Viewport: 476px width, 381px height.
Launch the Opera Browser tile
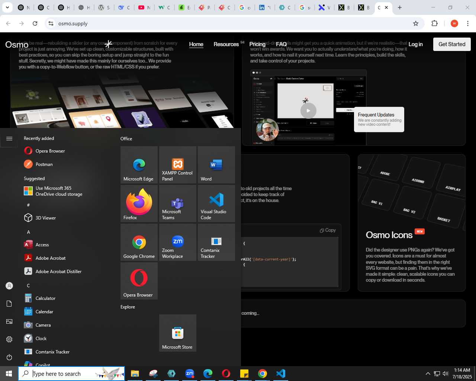click(x=139, y=281)
